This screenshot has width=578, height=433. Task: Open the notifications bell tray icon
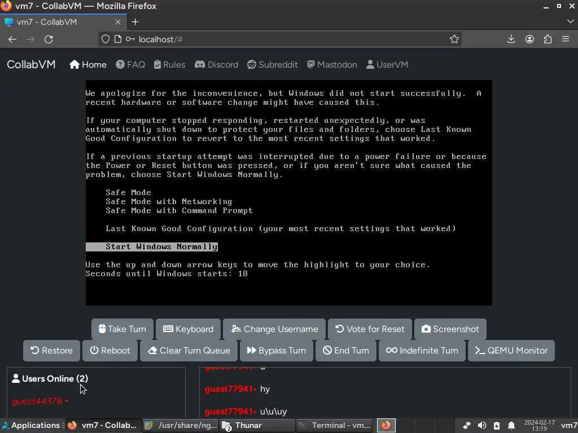tap(511, 426)
